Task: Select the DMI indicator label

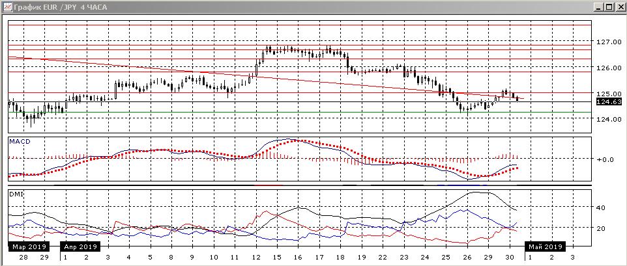Action: coord(15,194)
